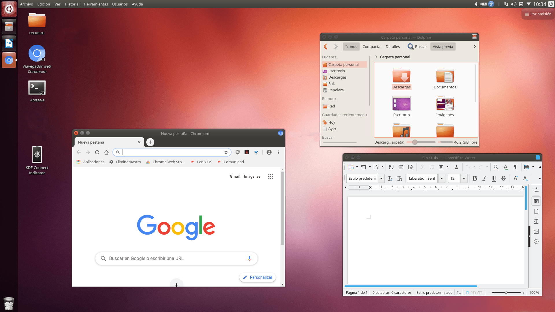Expand the Liberation Serif font name dropdown
Screen dimensions: 555x312
click(x=441, y=179)
